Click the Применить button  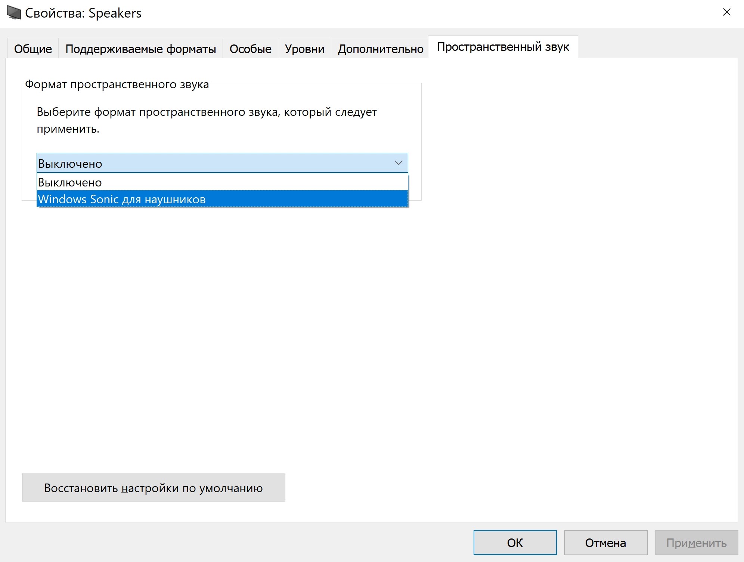(x=696, y=543)
